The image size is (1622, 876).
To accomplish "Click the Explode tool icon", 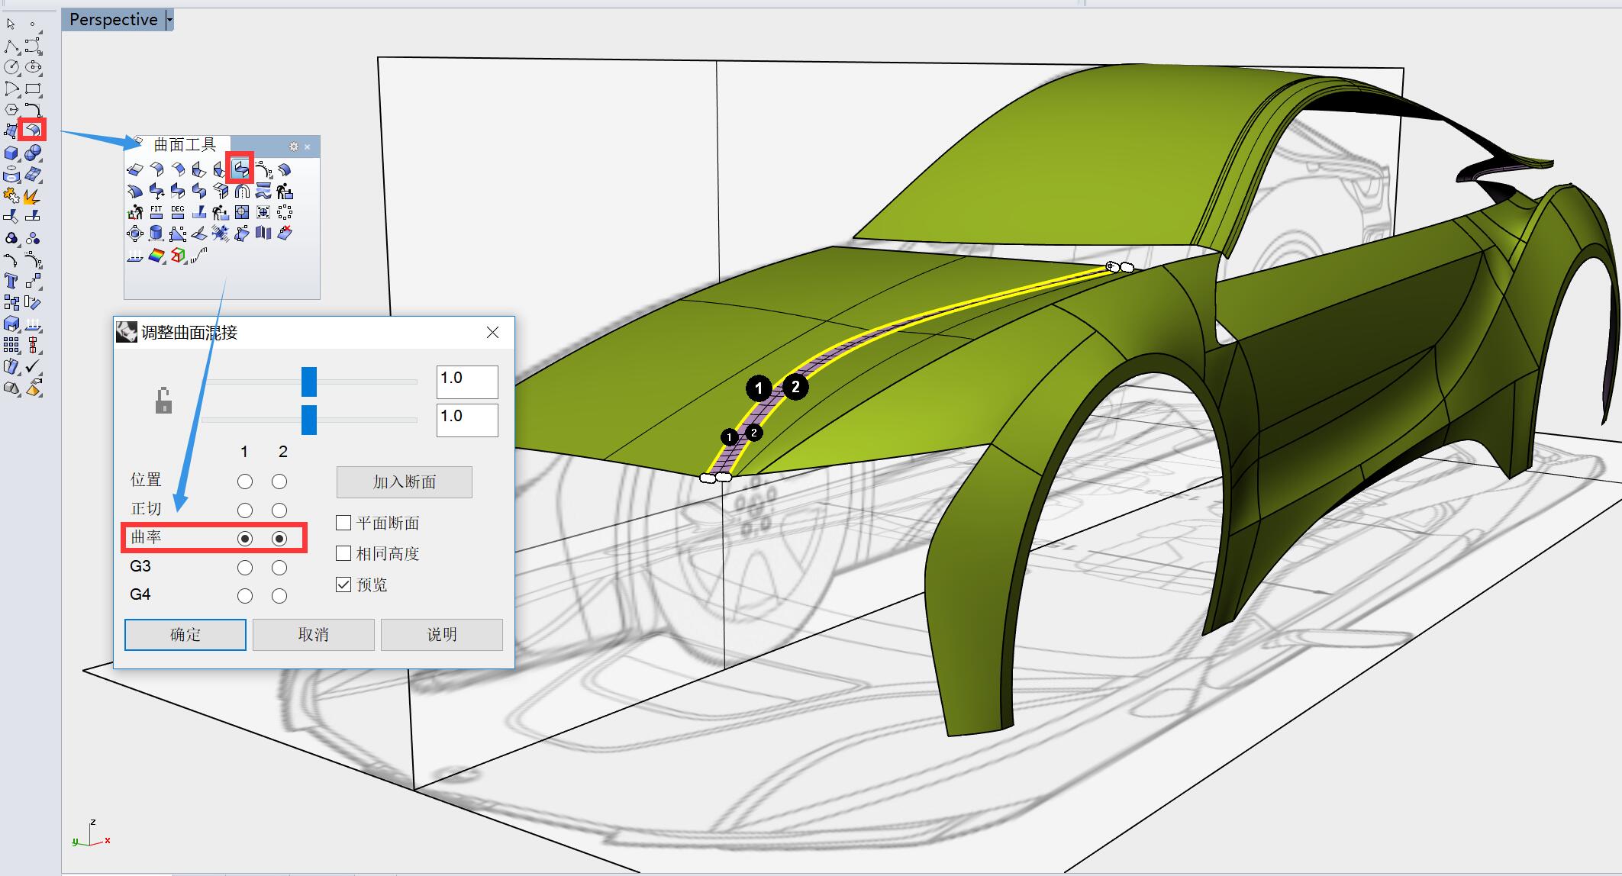I will (x=31, y=197).
